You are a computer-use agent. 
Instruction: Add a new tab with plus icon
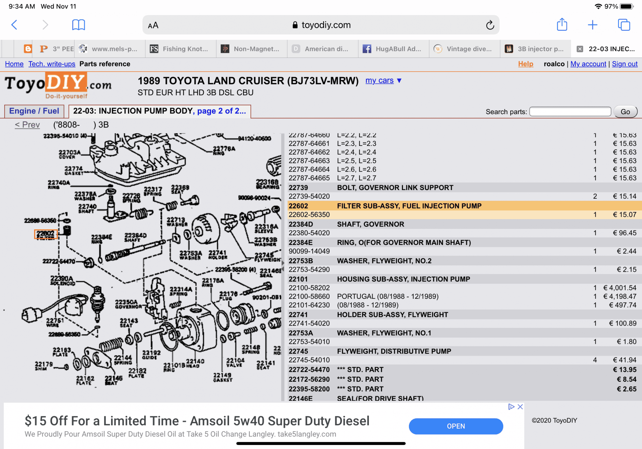click(x=593, y=25)
